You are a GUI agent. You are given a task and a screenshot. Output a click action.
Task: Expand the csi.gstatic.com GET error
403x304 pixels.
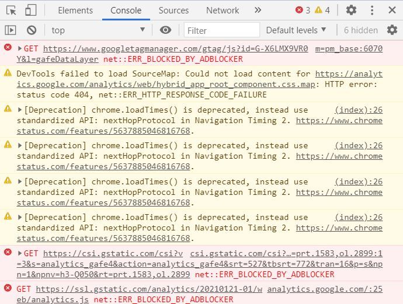(19, 253)
